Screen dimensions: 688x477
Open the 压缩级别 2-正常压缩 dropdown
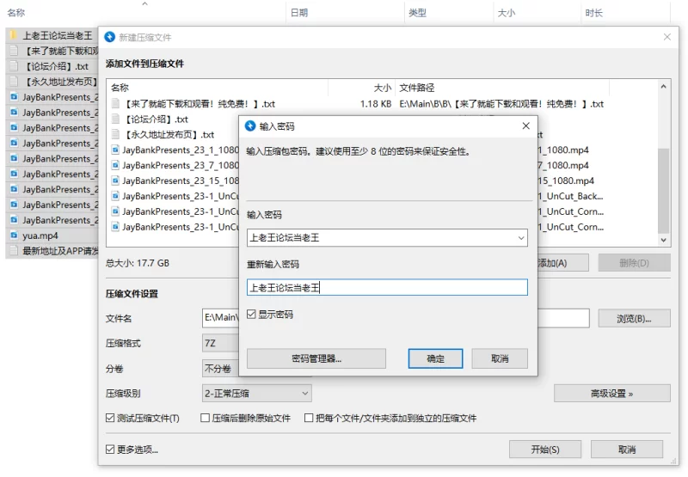(256, 394)
